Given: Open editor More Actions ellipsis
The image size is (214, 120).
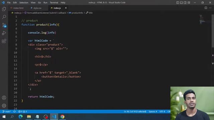Looking at the screenshot, I should tap(210, 8).
